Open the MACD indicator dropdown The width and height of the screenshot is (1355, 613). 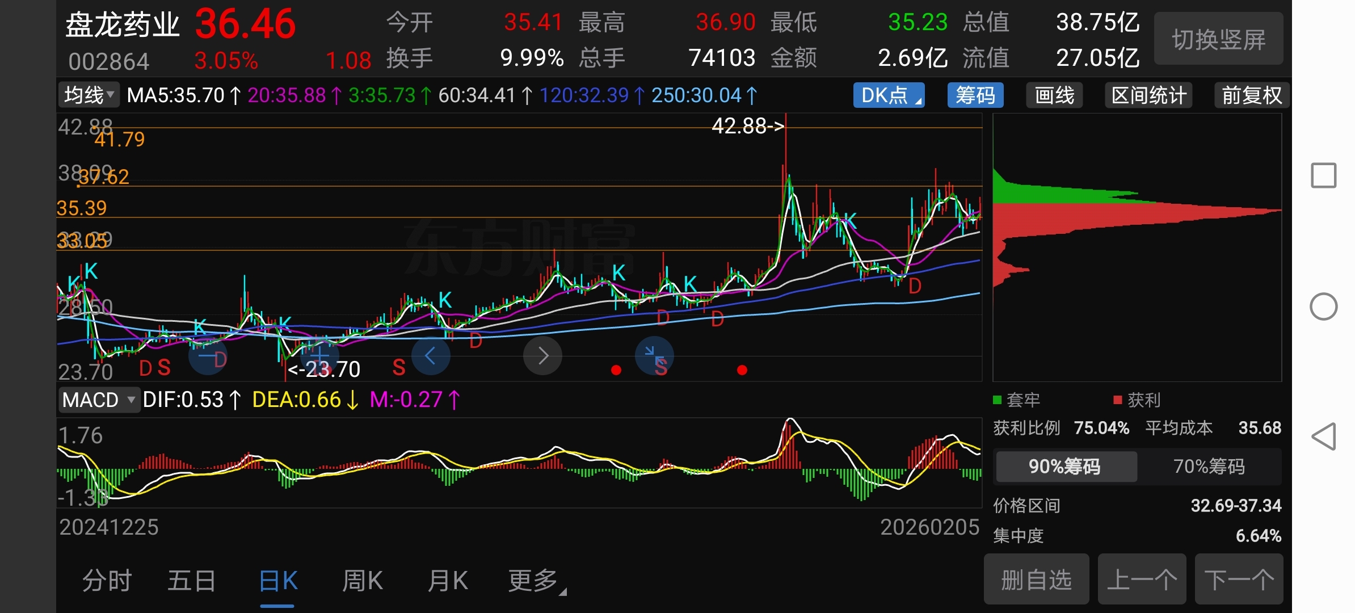click(99, 400)
